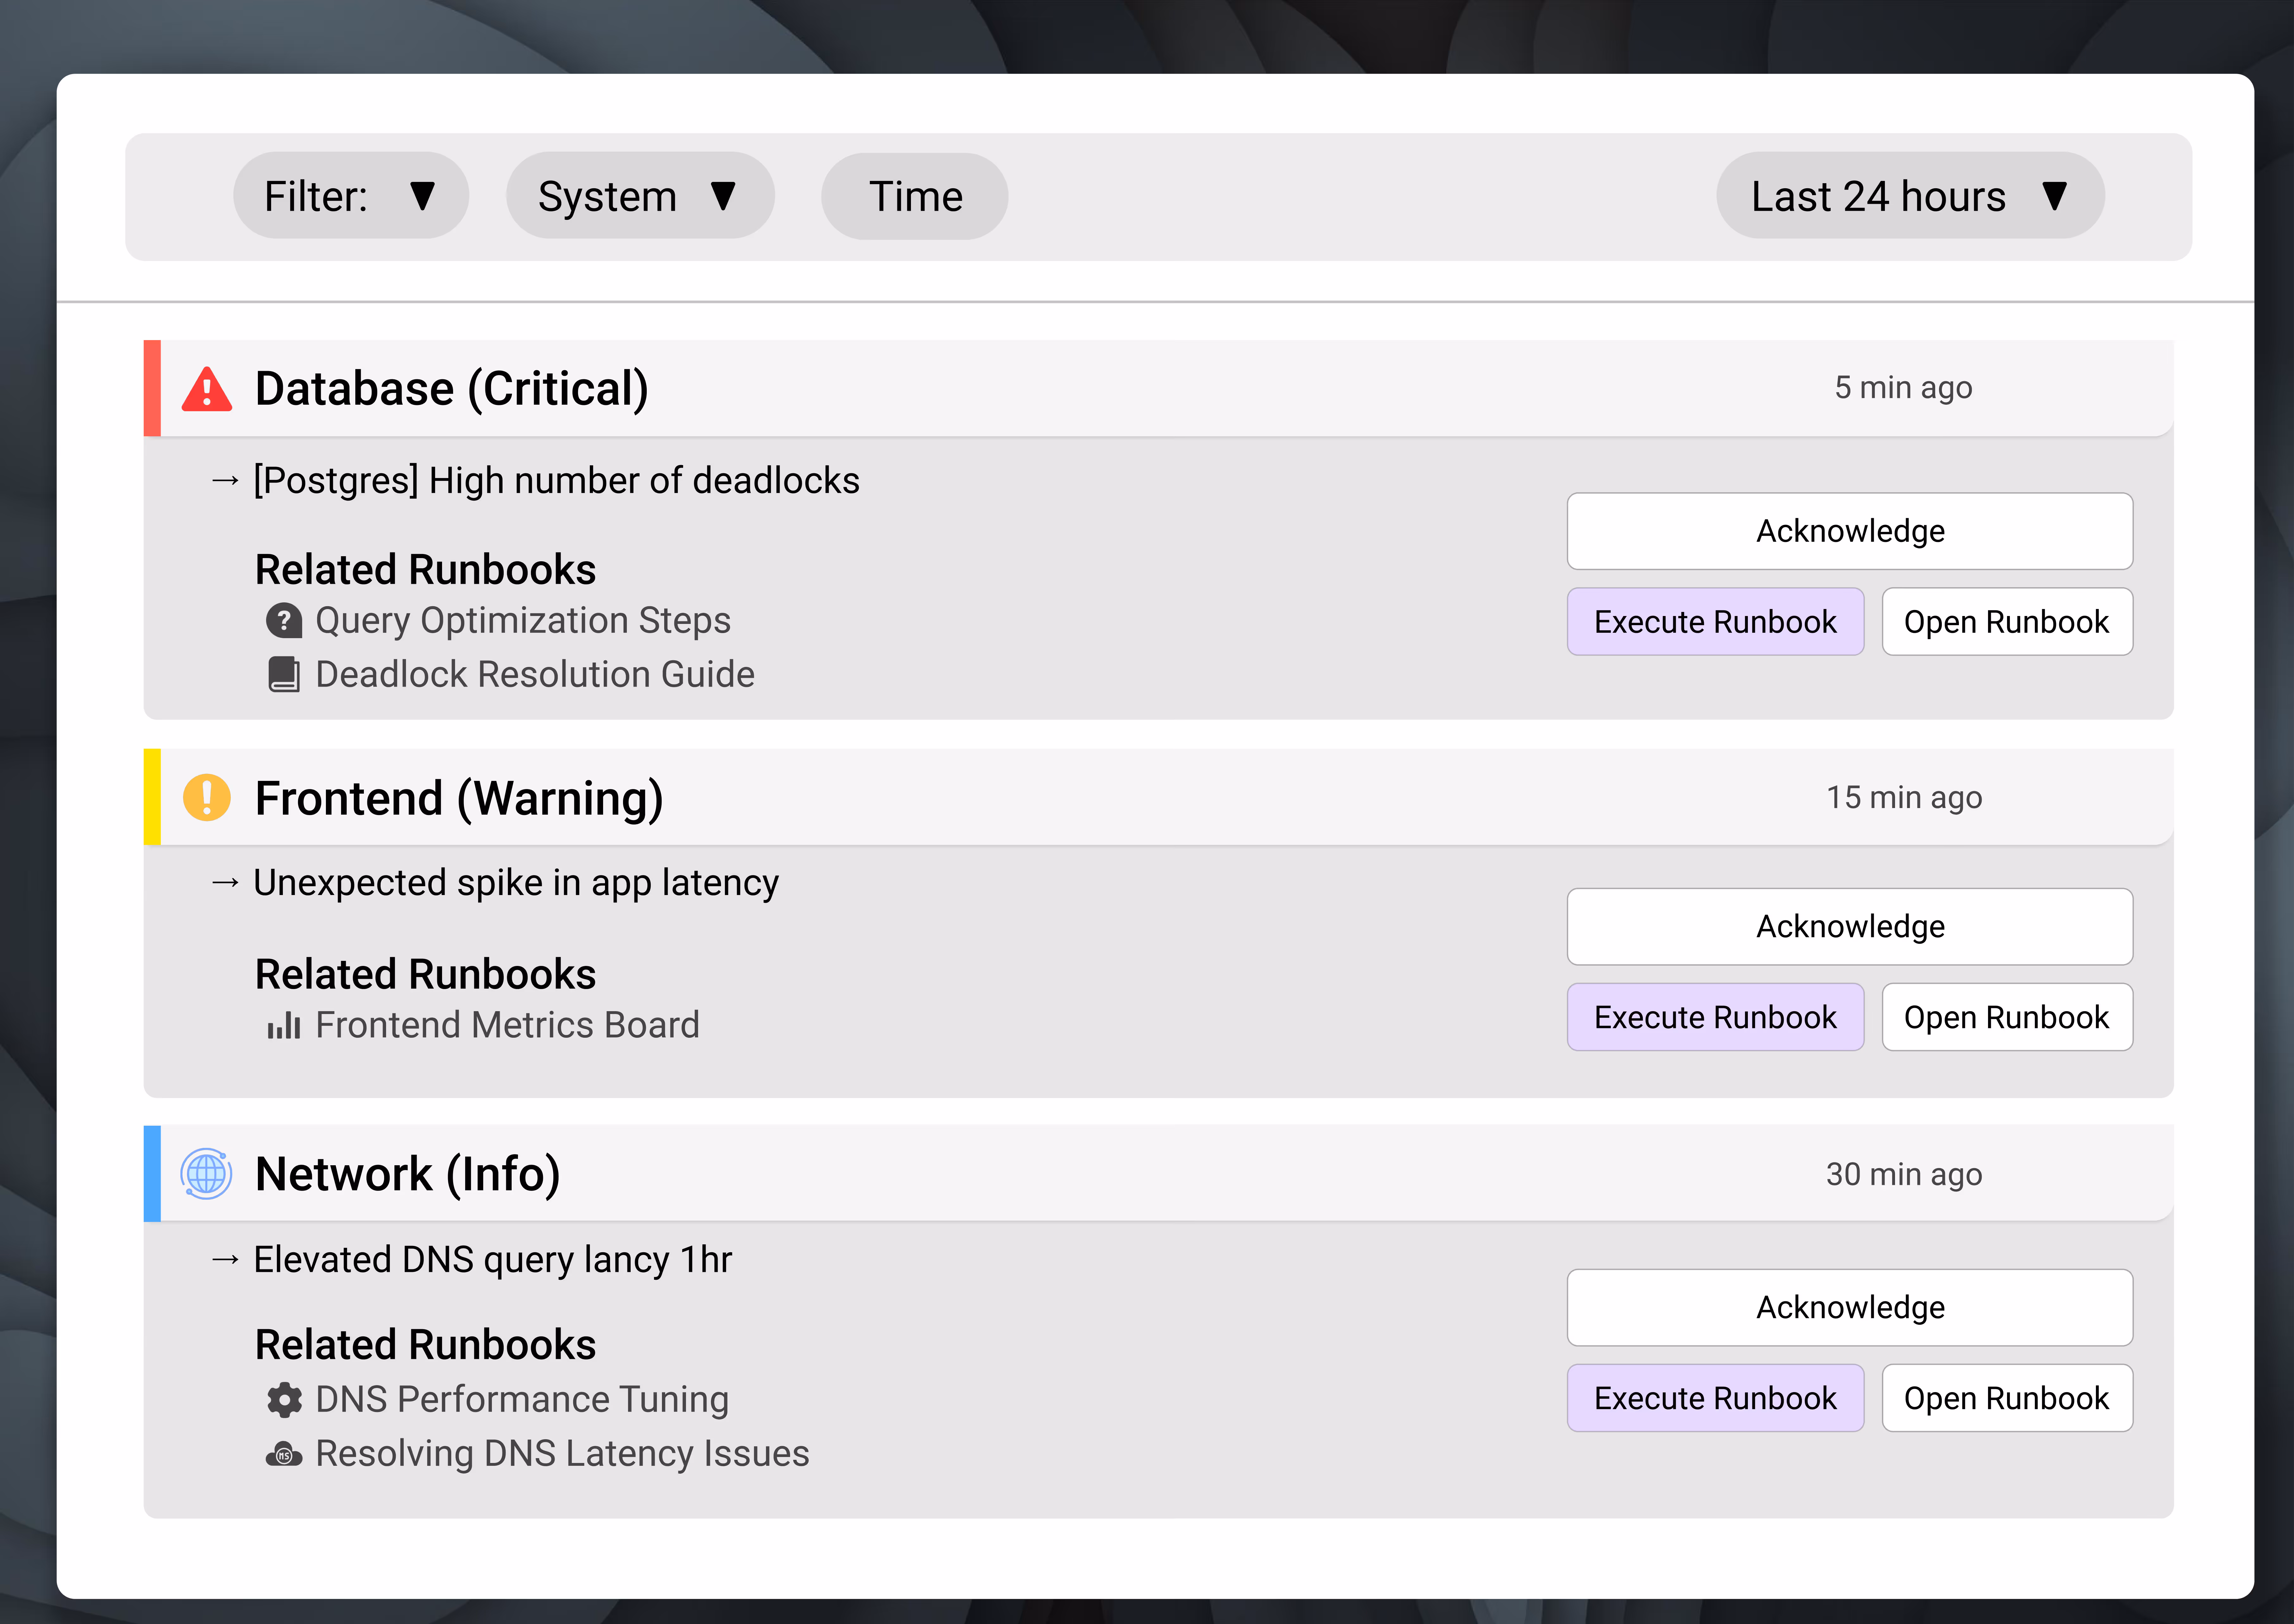
Task: Click the bar chart icon beside Frontend Metrics Board
Action: [284, 1026]
